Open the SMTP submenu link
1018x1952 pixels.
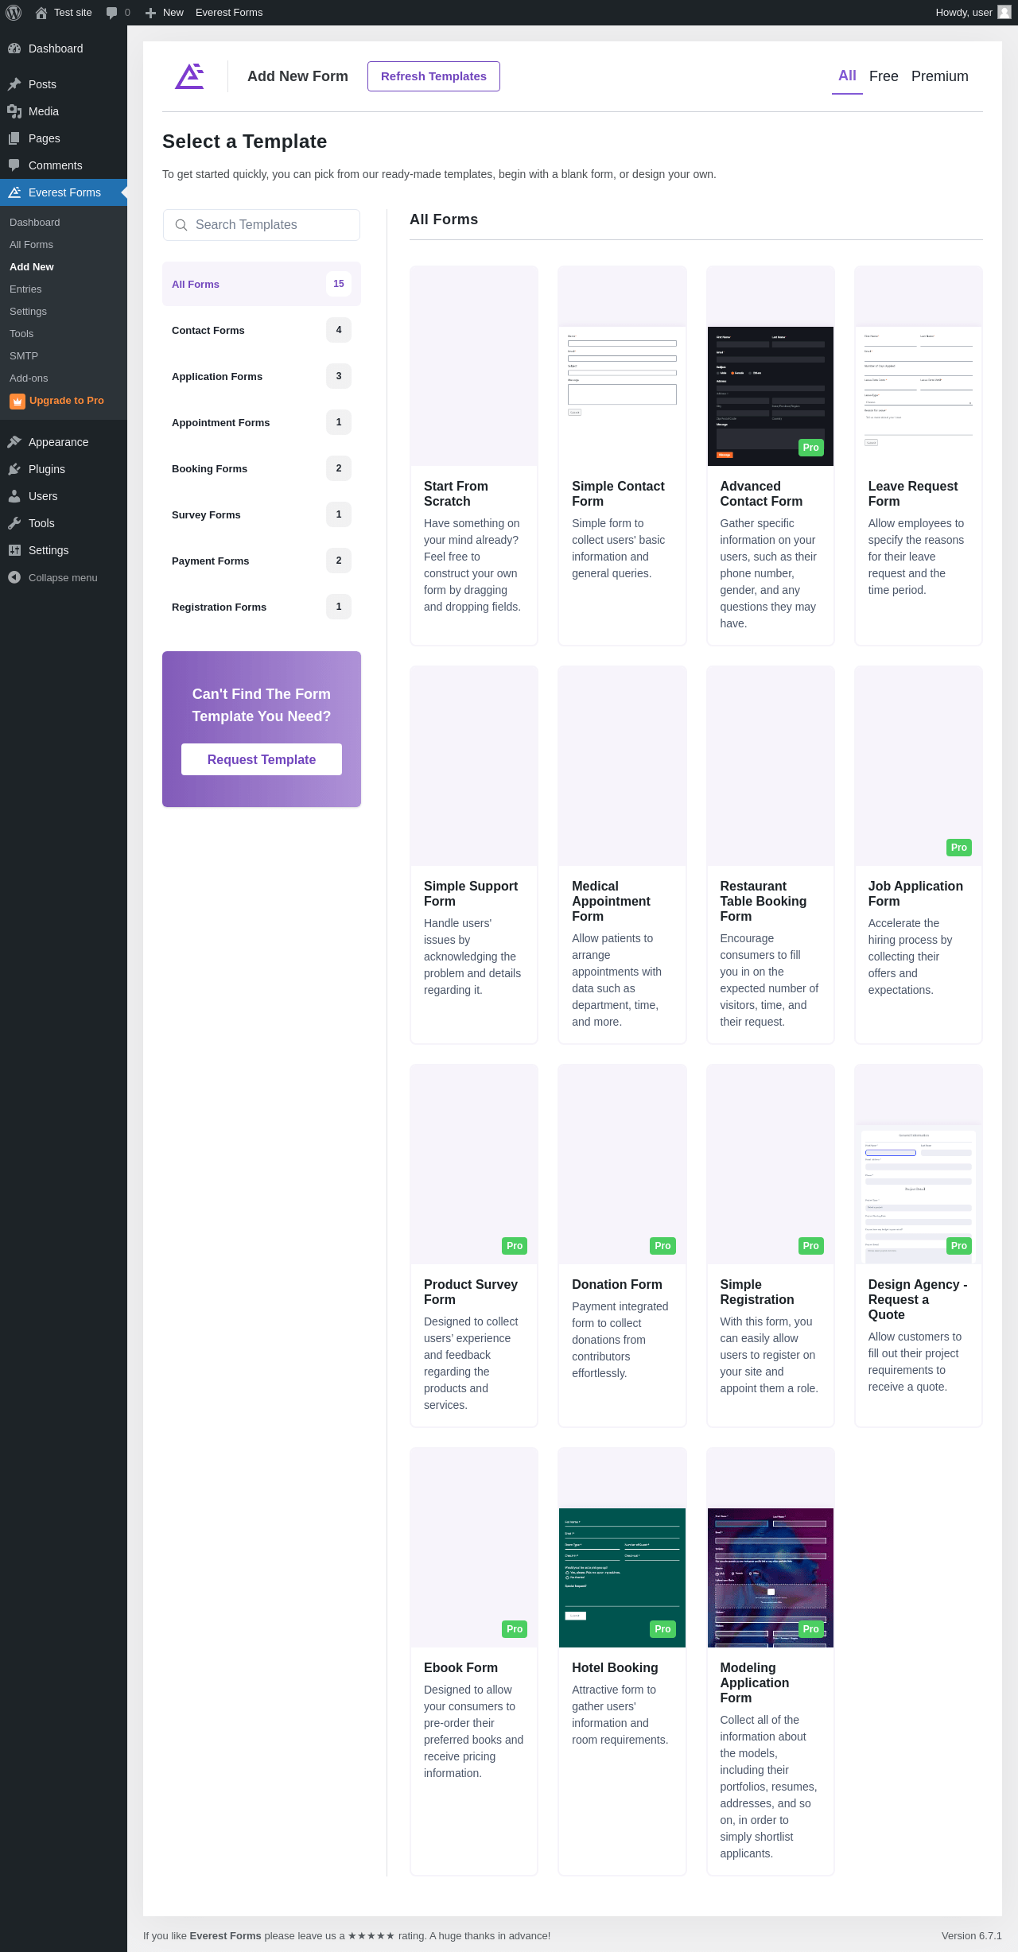[x=24, y=356]
